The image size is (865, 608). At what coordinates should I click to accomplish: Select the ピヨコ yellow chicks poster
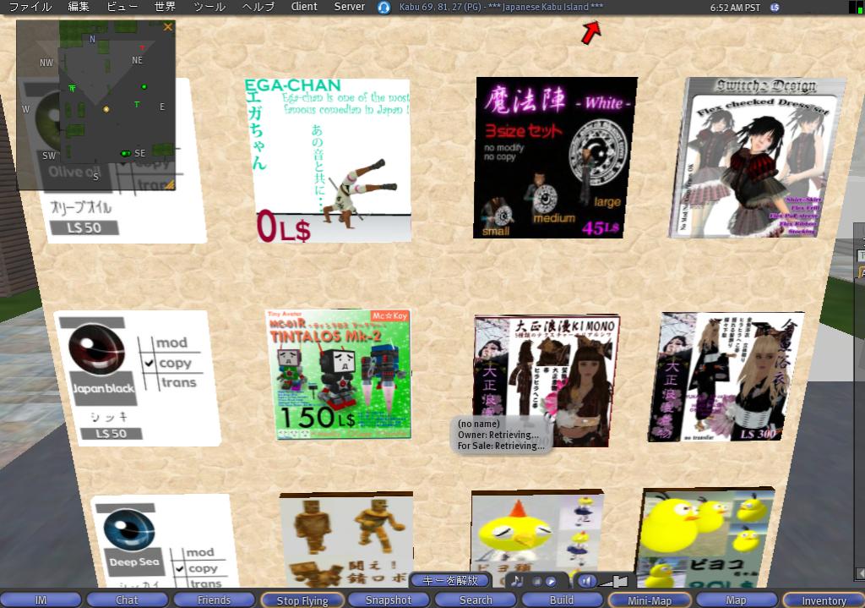(707, 537)
